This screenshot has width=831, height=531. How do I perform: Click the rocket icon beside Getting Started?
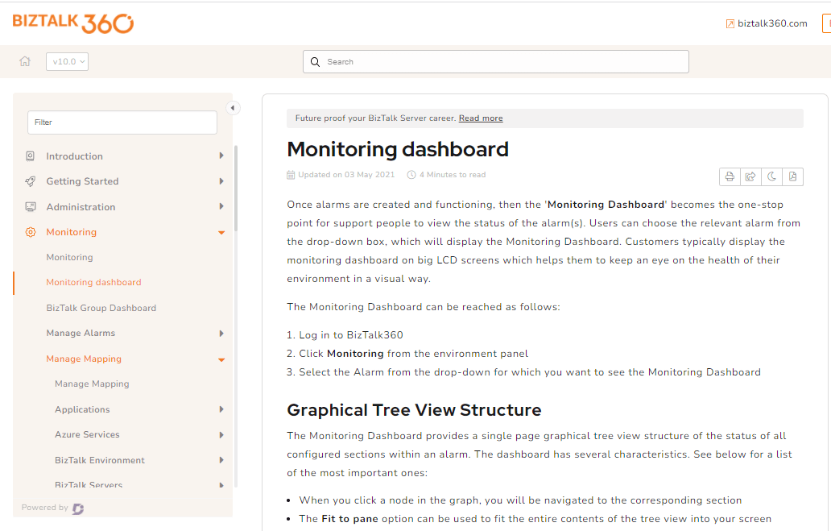point(31,180)
